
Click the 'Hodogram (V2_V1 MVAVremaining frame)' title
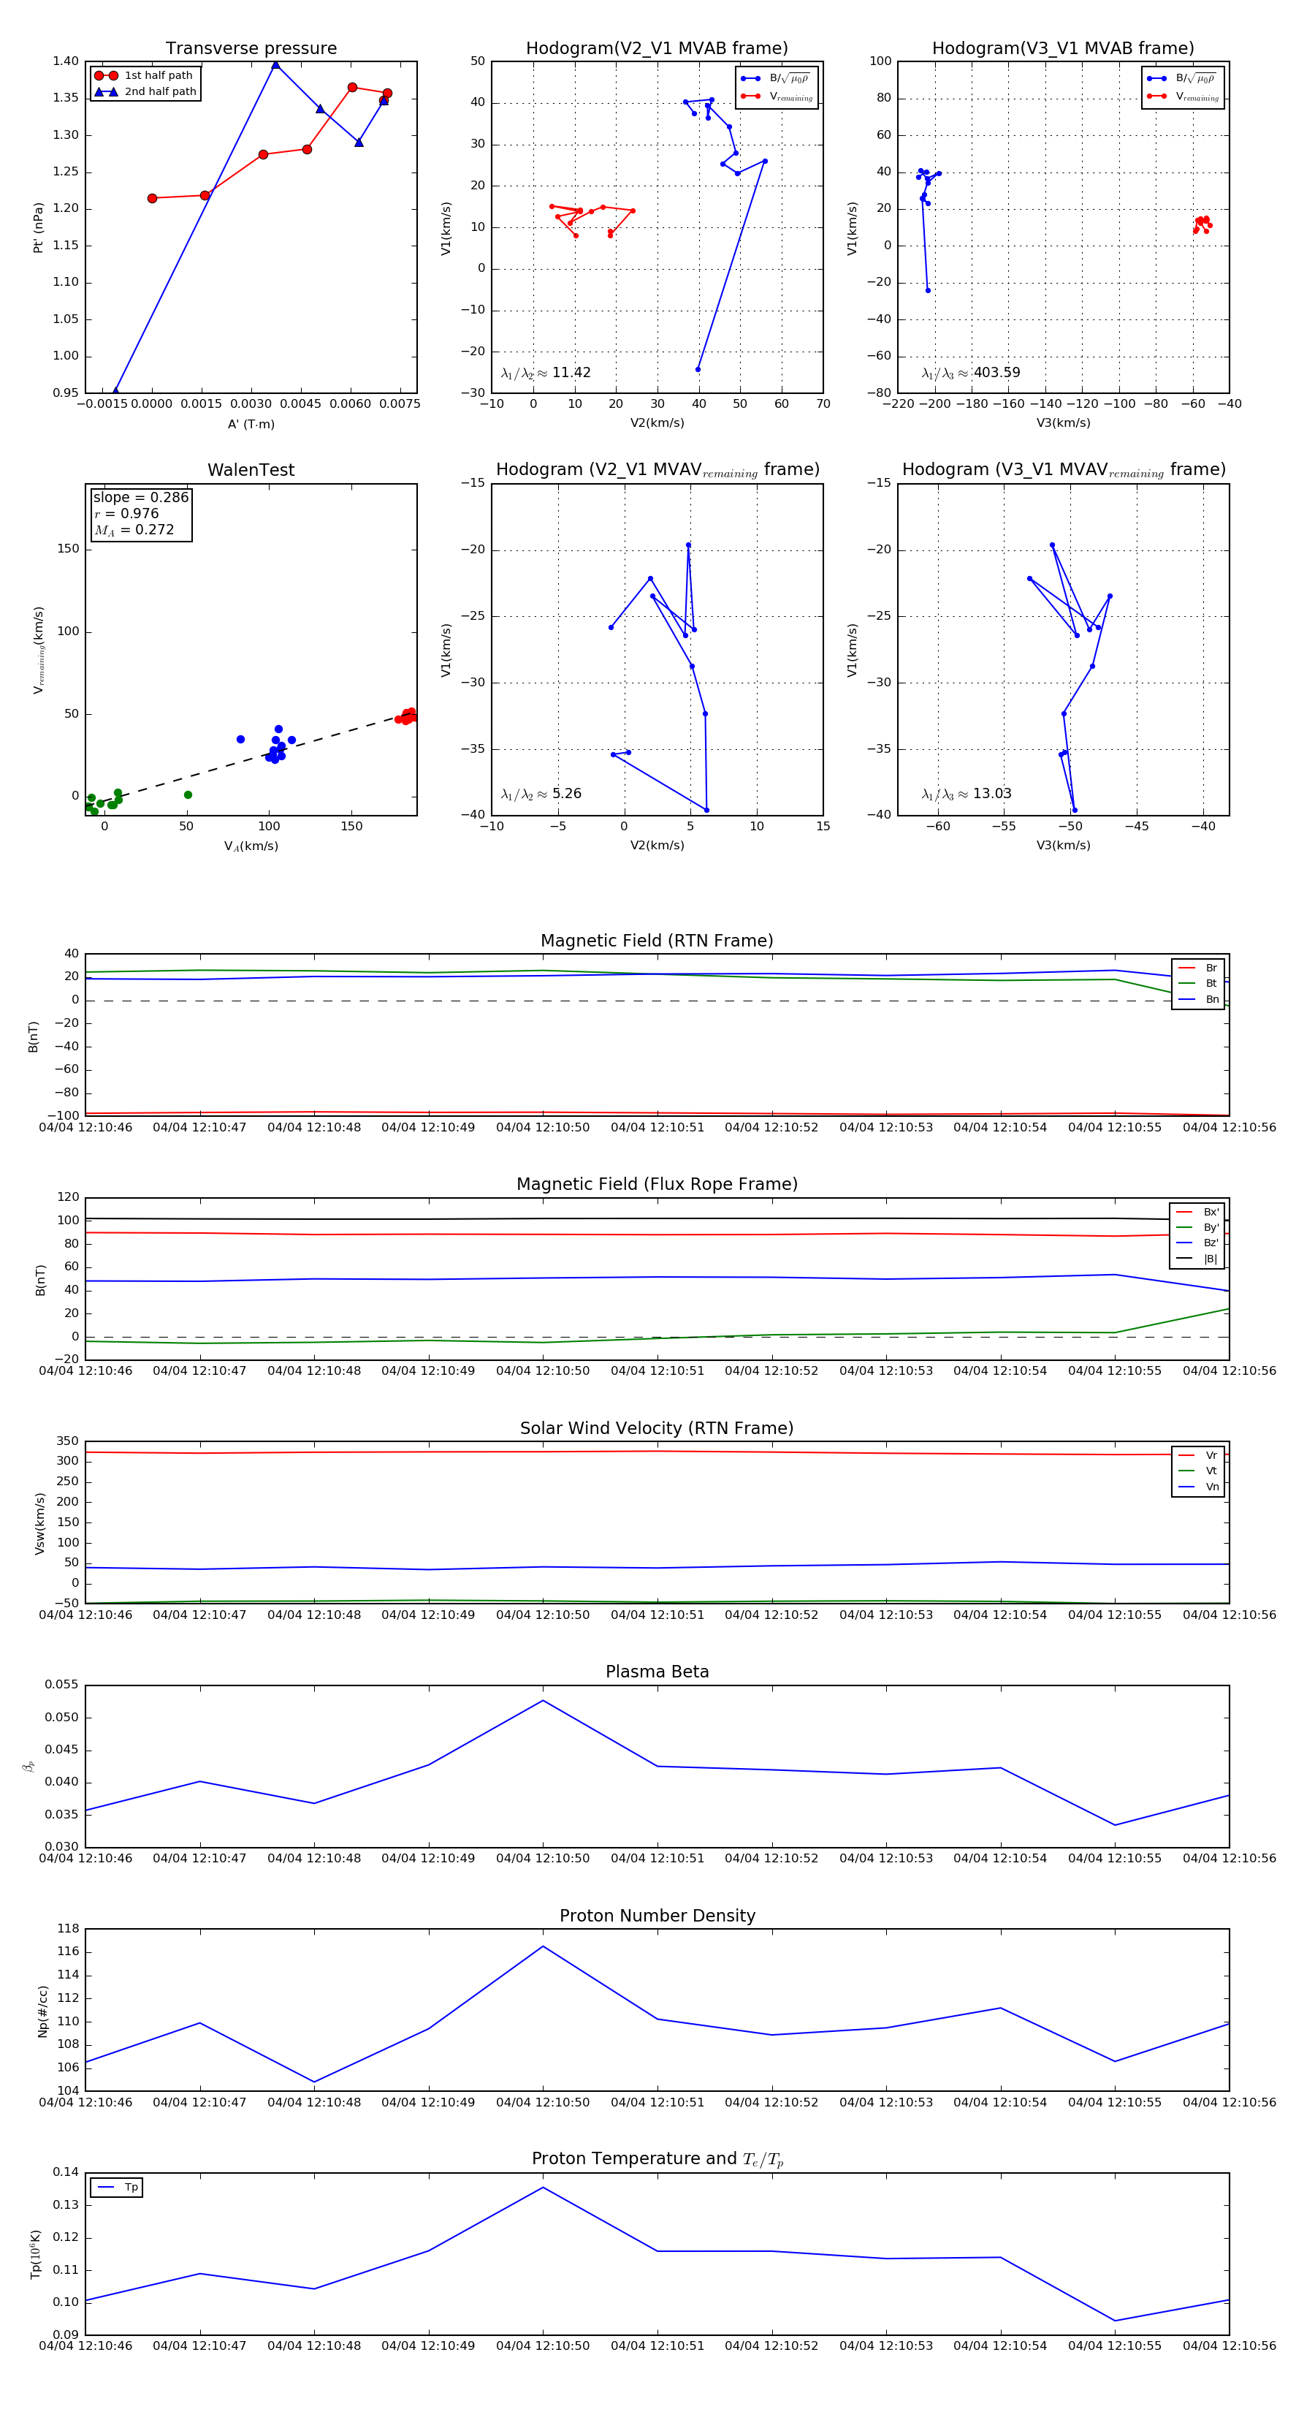pos(657,470)
